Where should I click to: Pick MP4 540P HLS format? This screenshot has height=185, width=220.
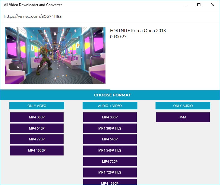pyautogui.click(x=110, y=150)
